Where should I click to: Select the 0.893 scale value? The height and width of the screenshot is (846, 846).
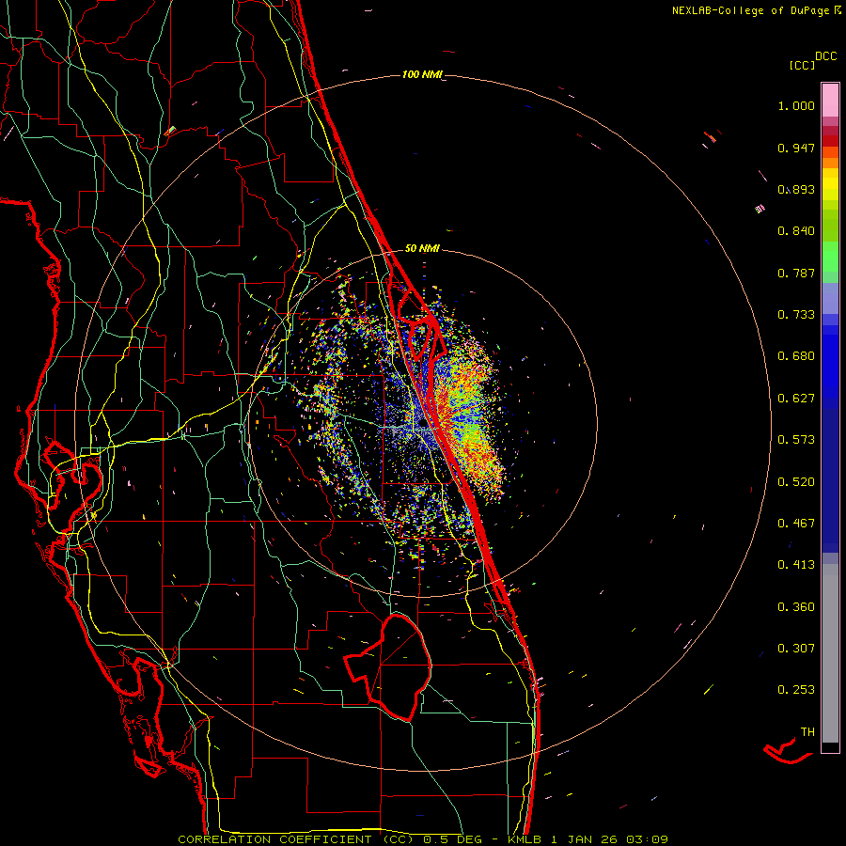(x=796, y=189)
